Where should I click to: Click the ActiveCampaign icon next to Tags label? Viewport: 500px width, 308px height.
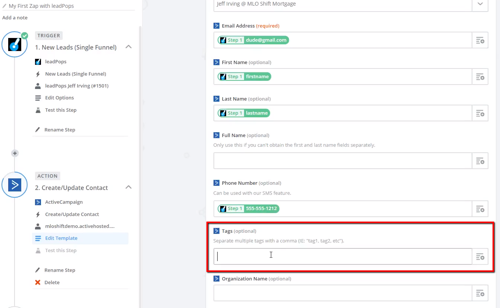point(216,231)
